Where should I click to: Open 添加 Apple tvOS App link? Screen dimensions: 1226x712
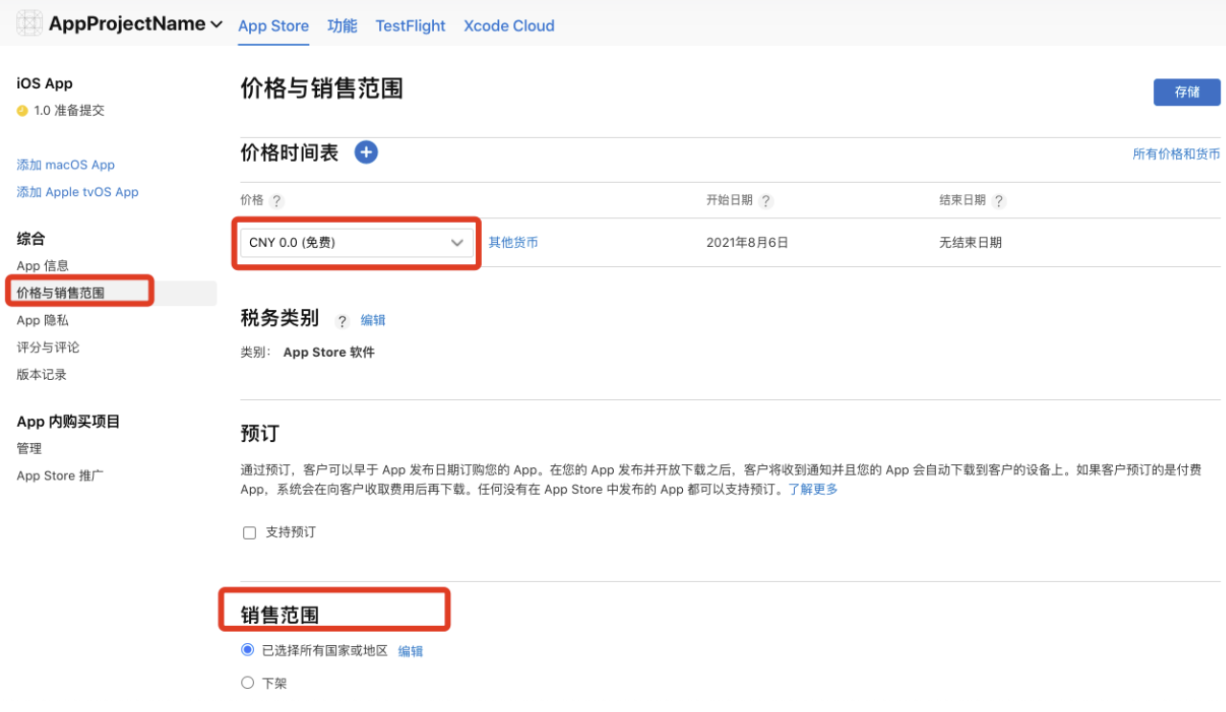click(78, 191)
